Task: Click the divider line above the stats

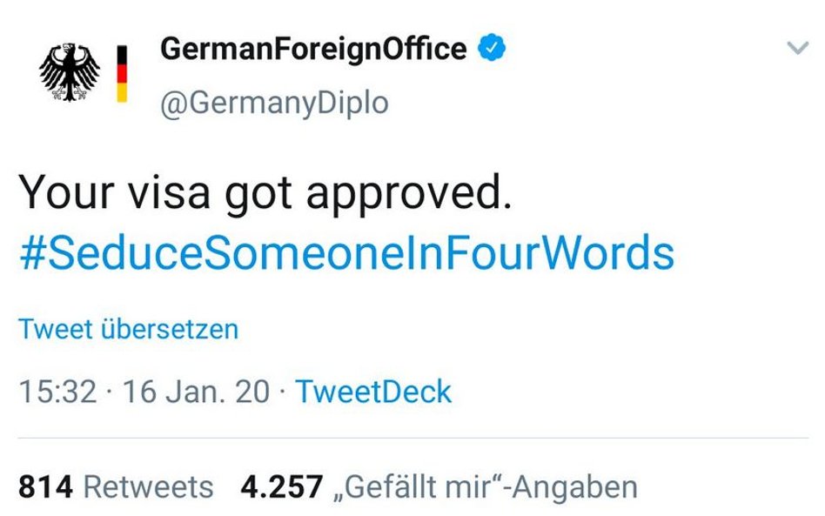Action: tap(413, 437)
